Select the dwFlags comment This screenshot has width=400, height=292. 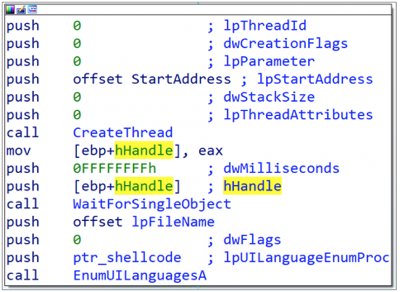[252, 240]
